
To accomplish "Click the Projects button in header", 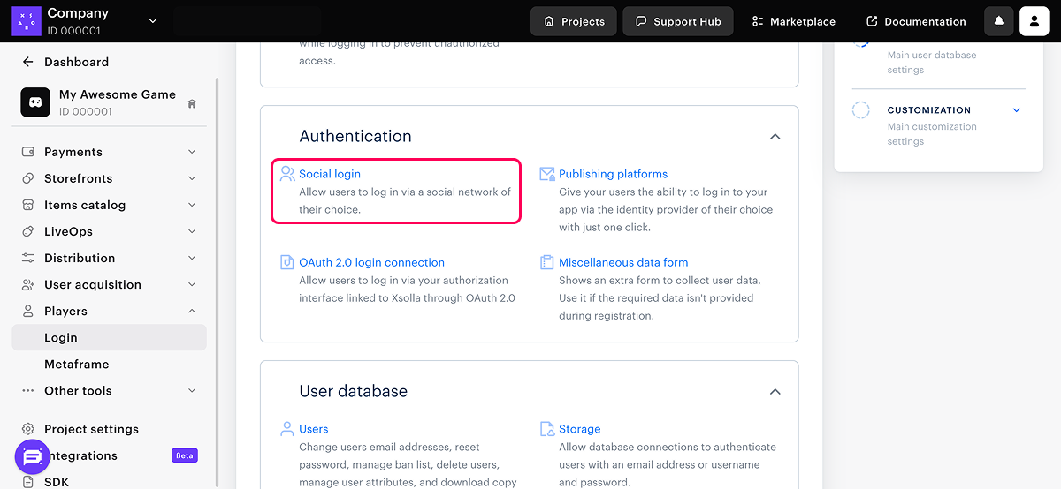I will (x=574, y=21).
